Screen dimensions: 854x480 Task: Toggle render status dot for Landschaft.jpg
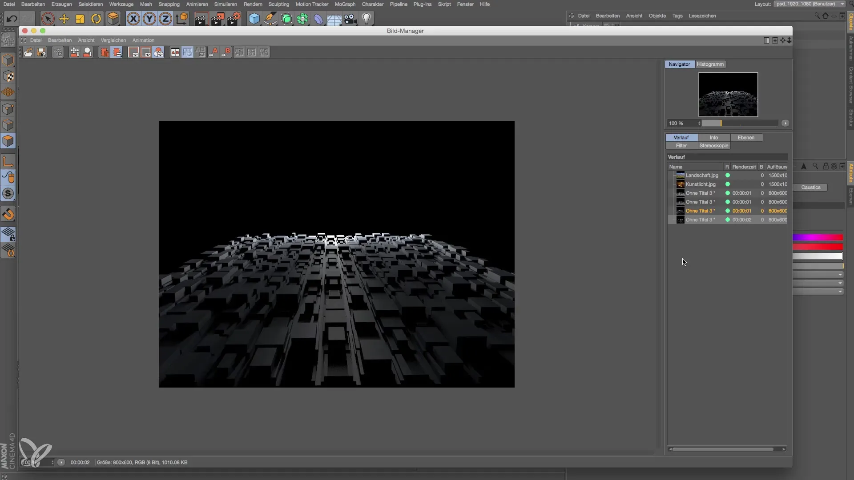click(728, 175)
